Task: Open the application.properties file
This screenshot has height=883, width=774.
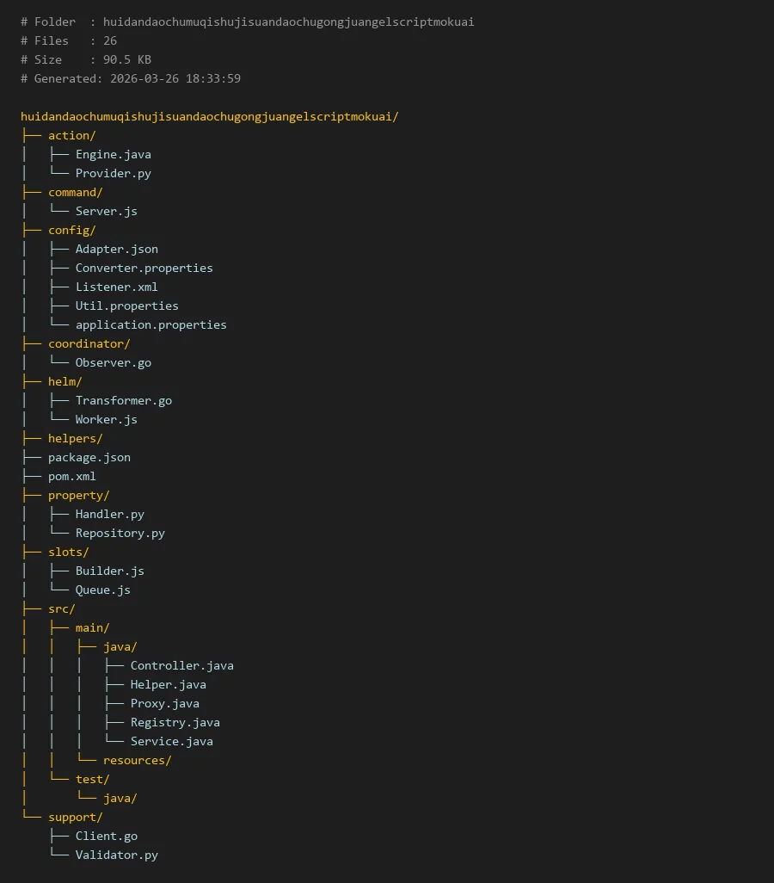Action: click(x=150, y=324)
